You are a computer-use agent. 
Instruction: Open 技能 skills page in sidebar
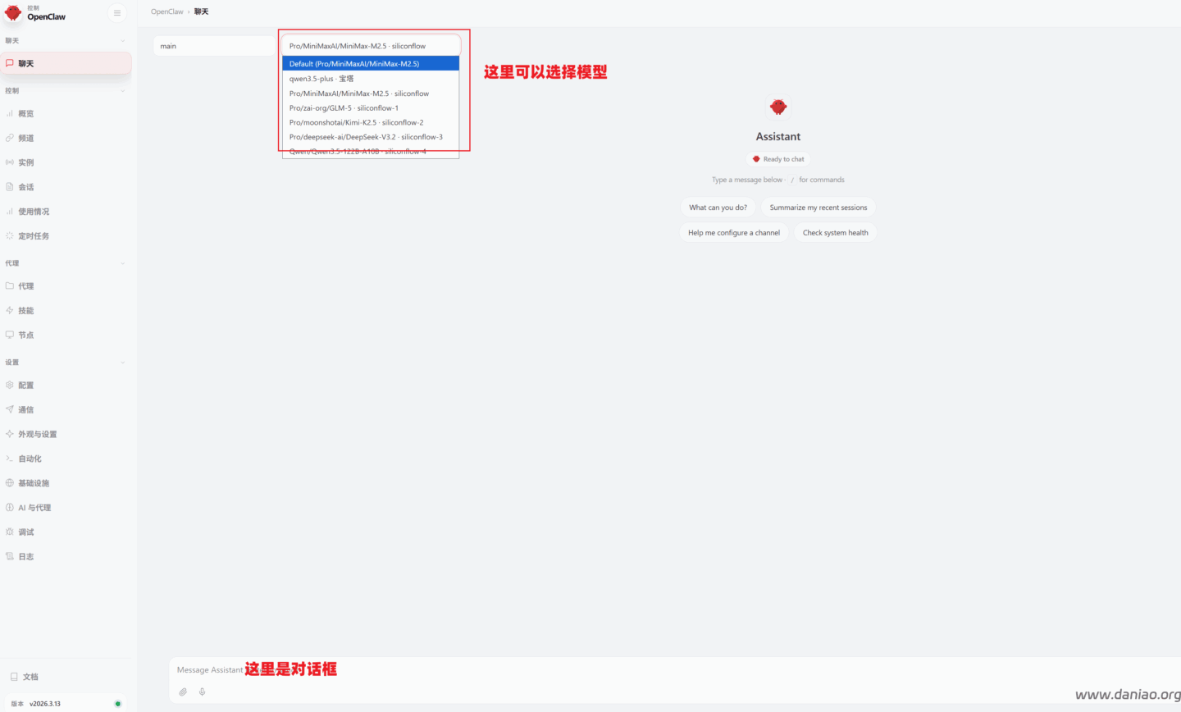[x=26, y=311]
